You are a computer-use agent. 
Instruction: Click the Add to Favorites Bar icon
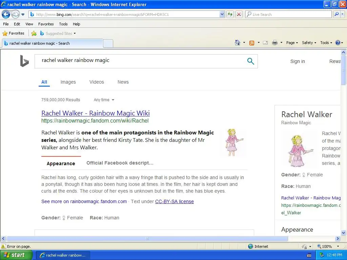pos(34,34)
